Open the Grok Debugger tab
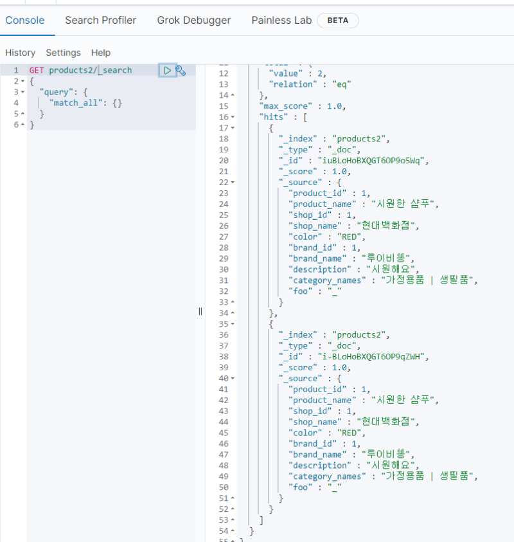This screenshot has width=514, height=542. point(194,20)
